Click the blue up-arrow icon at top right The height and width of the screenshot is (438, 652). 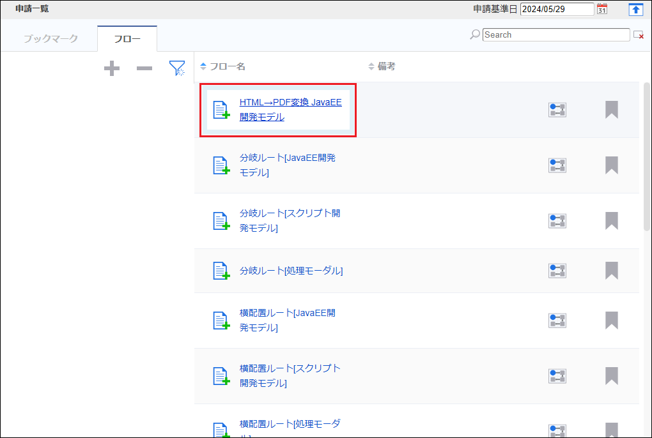coord(635,9)
